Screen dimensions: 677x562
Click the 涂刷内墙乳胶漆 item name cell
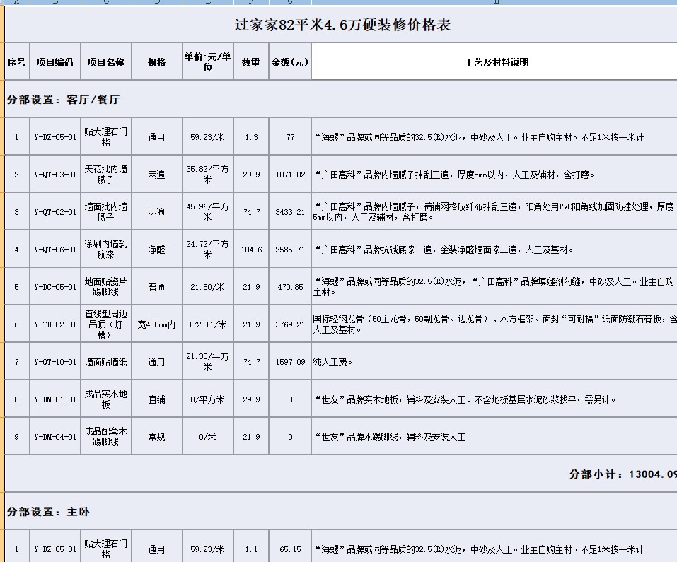pos(106,250)
